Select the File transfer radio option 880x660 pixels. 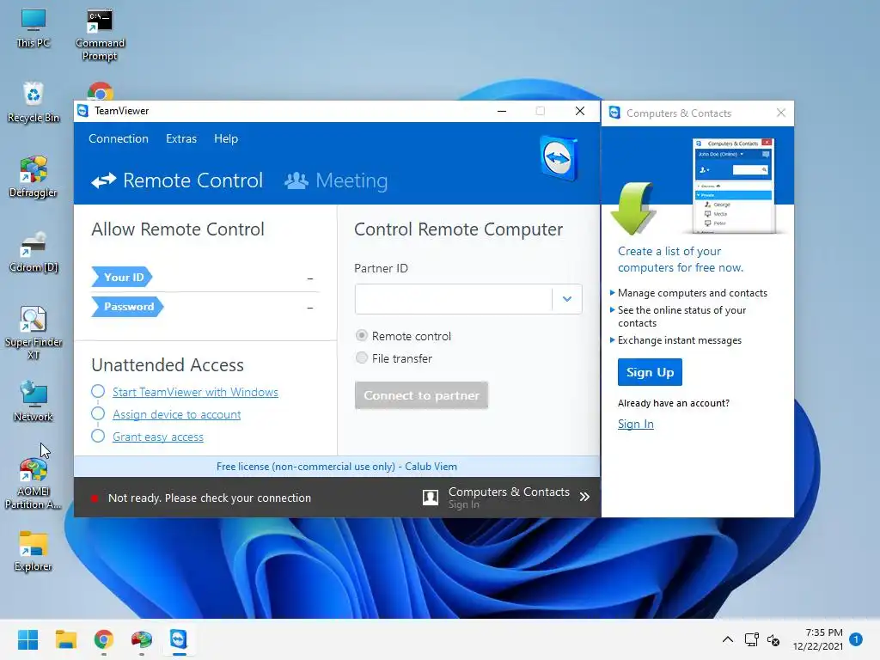tap(362, 357)
